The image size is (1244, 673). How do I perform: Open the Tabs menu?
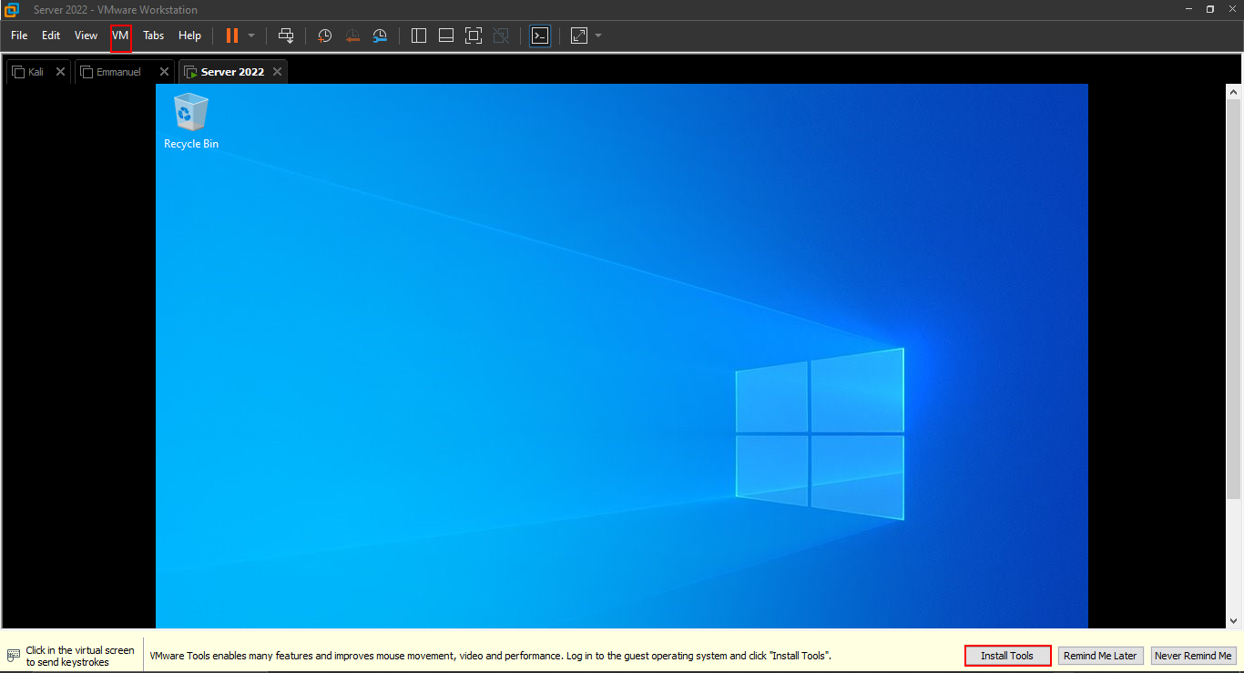153,36
